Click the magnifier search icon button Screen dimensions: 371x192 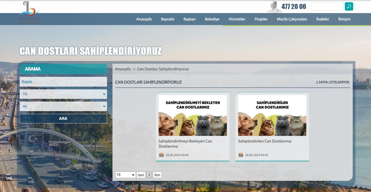pyautogui.click(x=349, y=6)
